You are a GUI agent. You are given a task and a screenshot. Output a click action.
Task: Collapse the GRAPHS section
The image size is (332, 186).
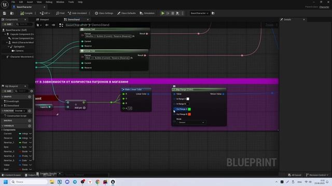(x=3, y=97)
